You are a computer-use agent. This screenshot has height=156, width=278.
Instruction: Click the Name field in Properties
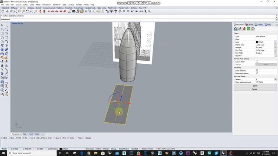pyautogui.click(x=266, y=39)
